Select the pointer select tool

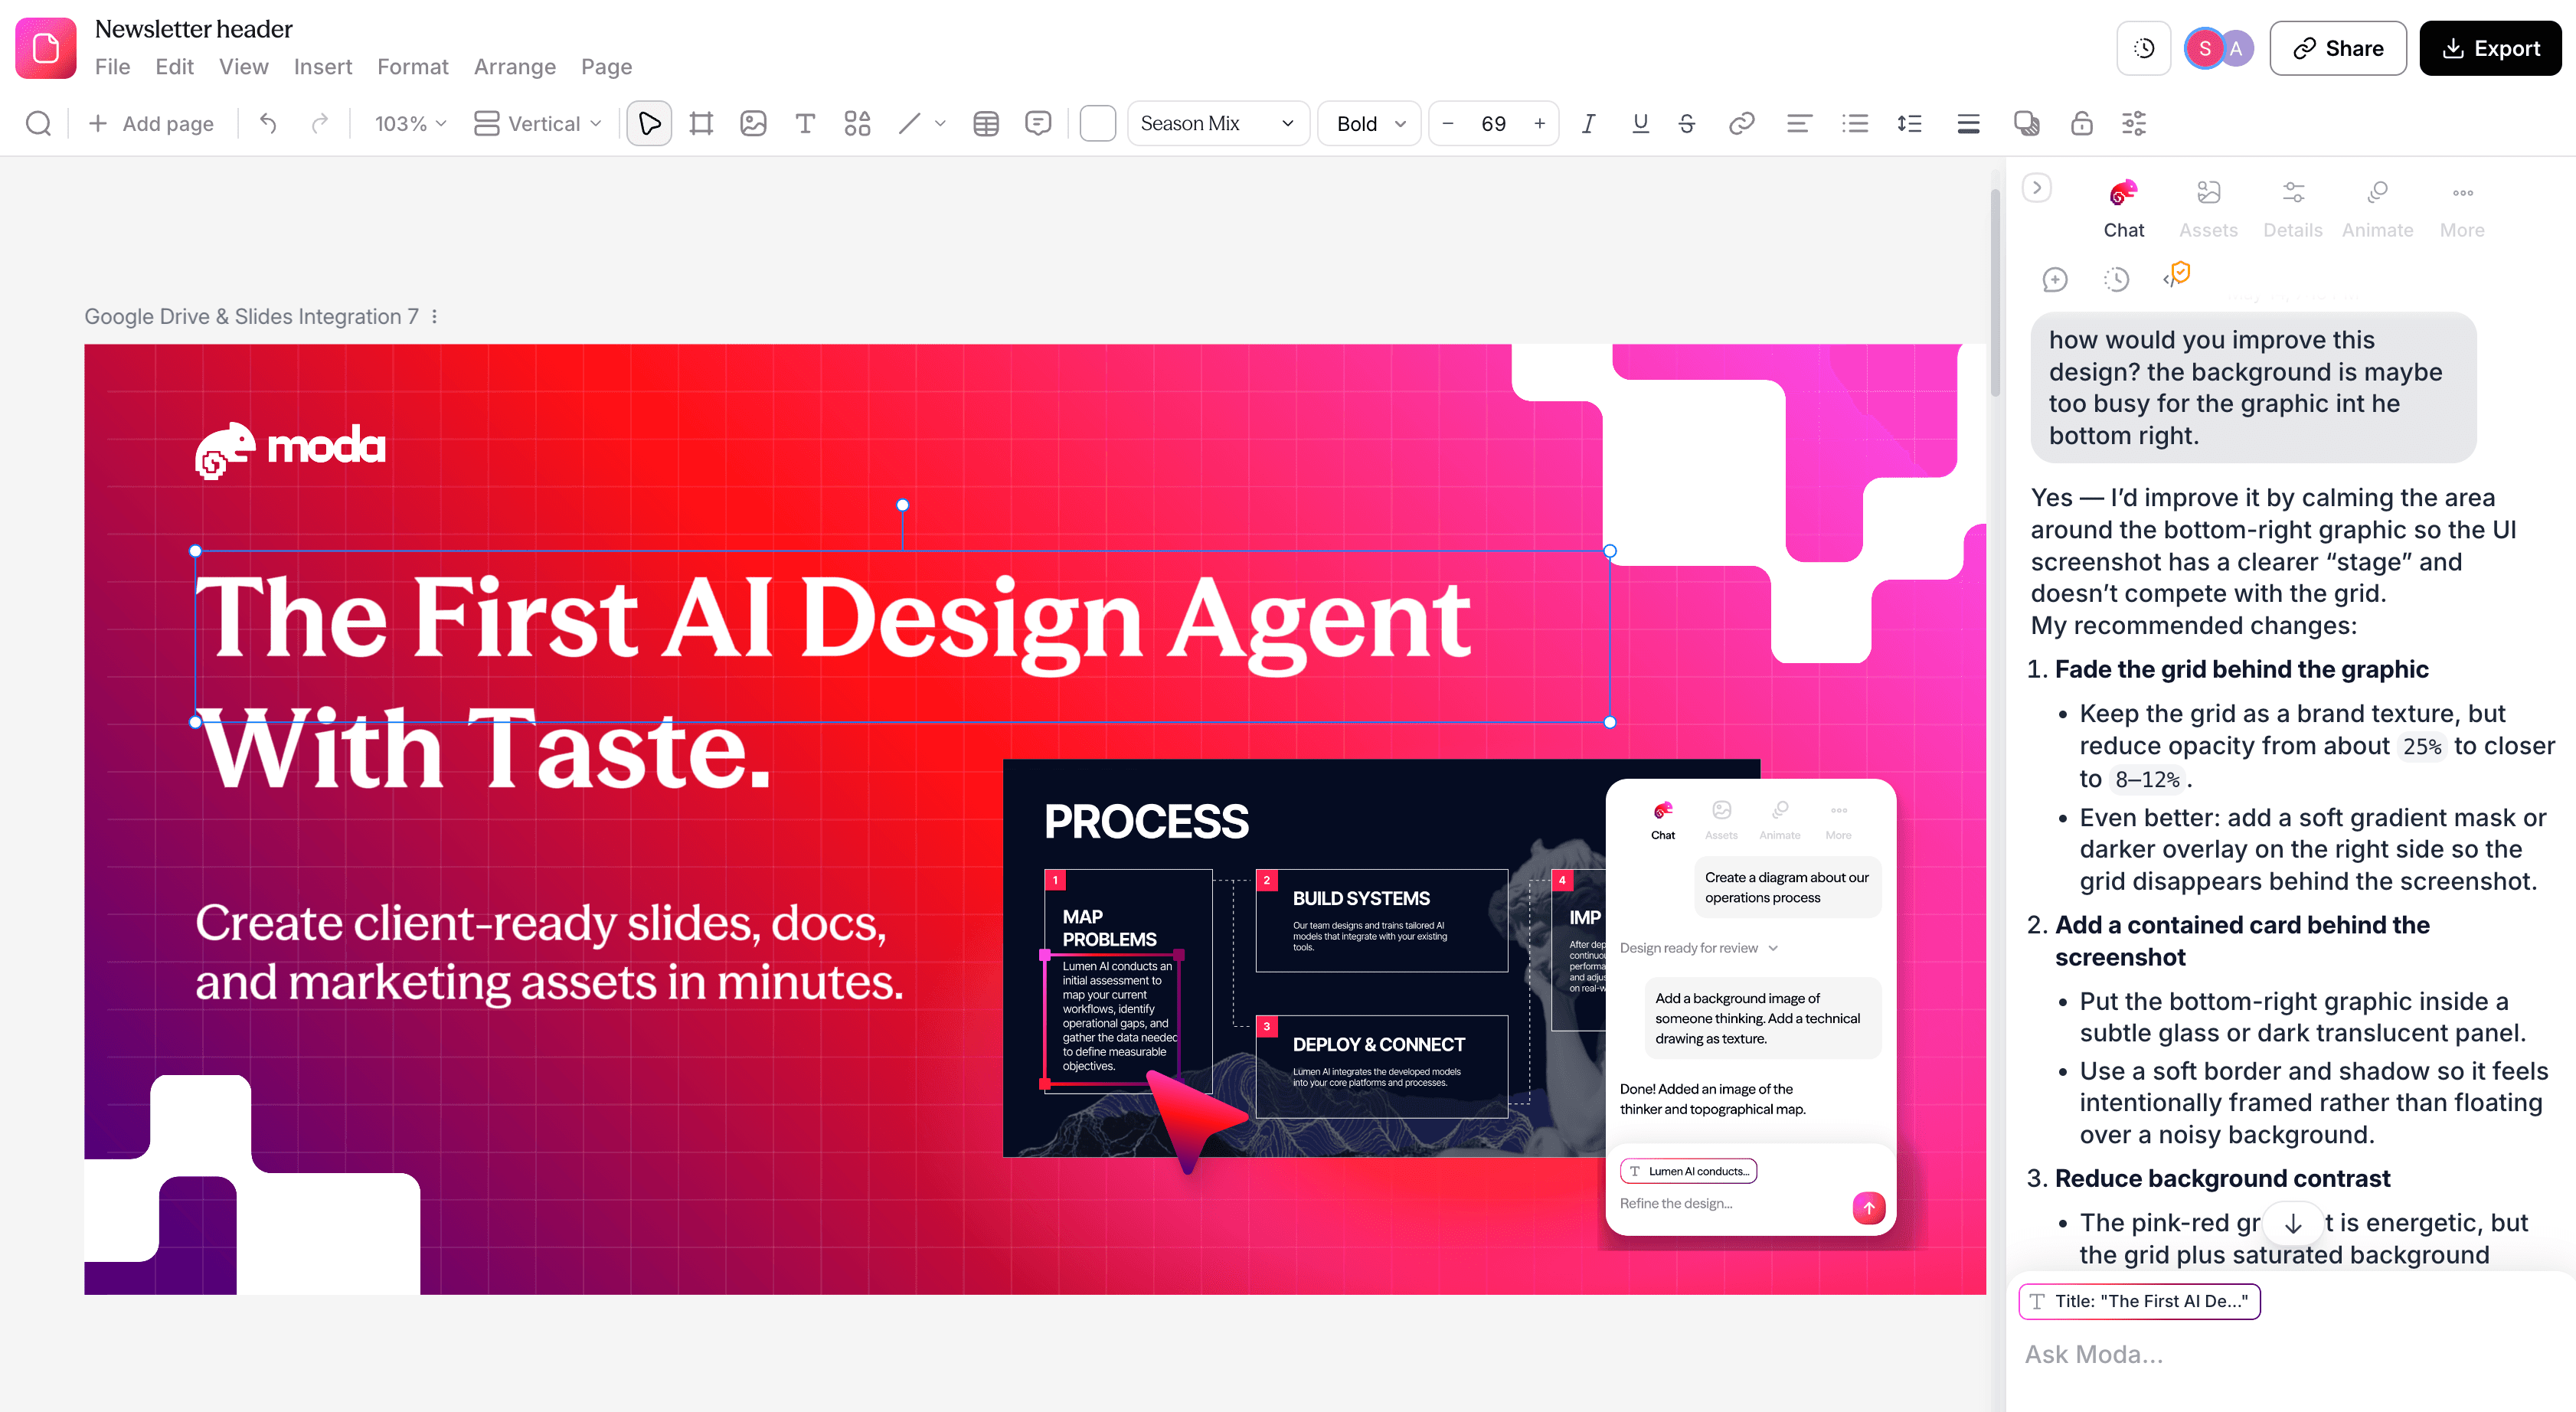649,124
